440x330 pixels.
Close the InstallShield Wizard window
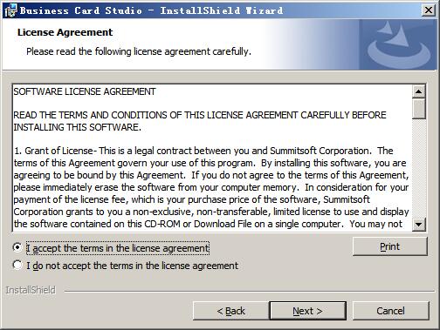[428, 10]
